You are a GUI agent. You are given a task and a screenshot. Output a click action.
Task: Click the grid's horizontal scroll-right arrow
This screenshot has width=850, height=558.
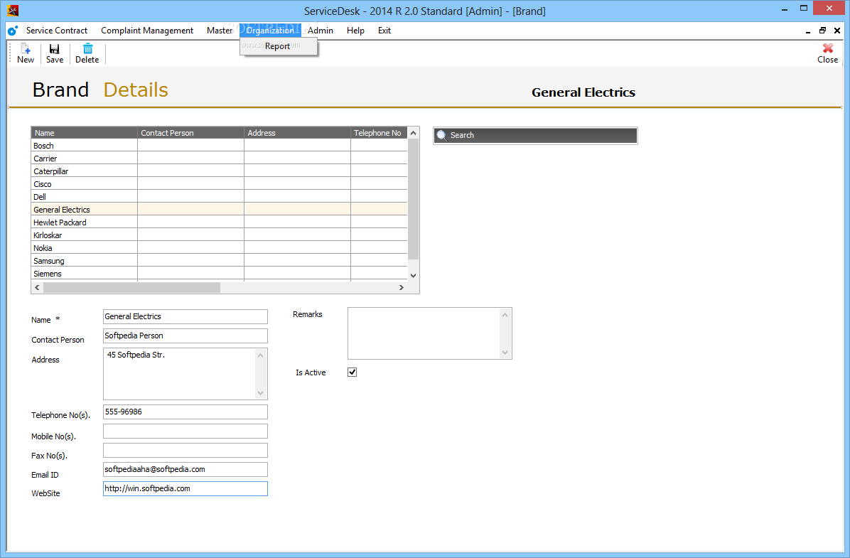point(401,287)
